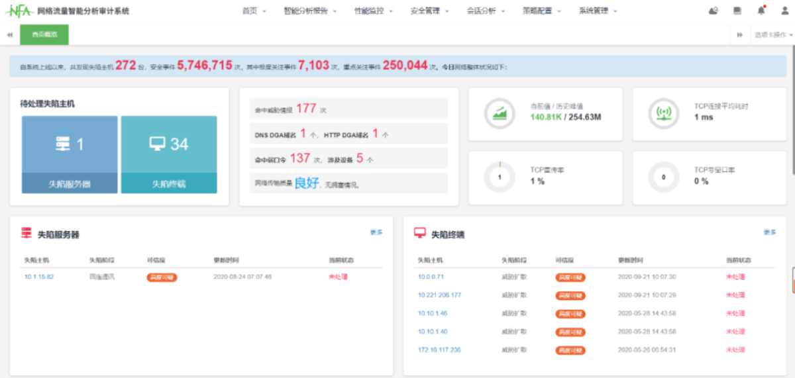Image resolution: width=795 pixels, height=378 pixels.
Task: Click the monitor icon in 失陷终端 tile
Action: point(157,144)
